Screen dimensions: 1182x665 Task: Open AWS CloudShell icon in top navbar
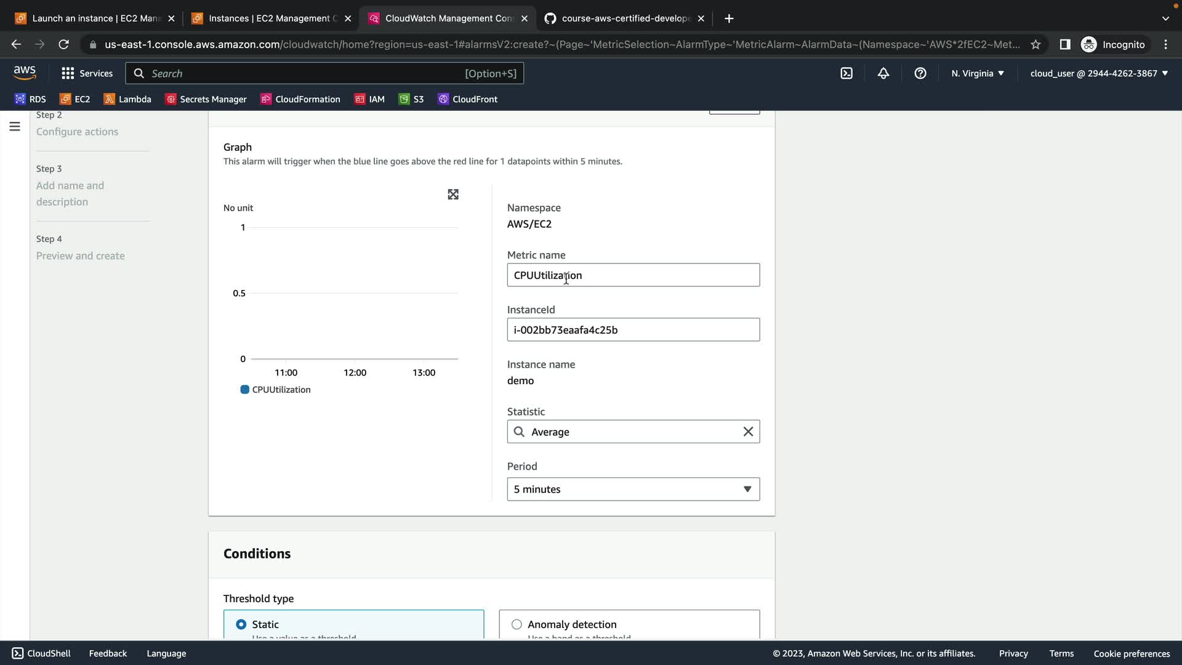tap(846, 73)
